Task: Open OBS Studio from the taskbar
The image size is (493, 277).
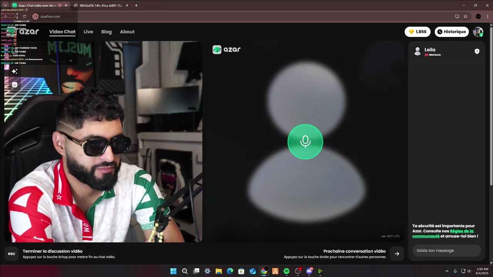Action: pos(298,271)
